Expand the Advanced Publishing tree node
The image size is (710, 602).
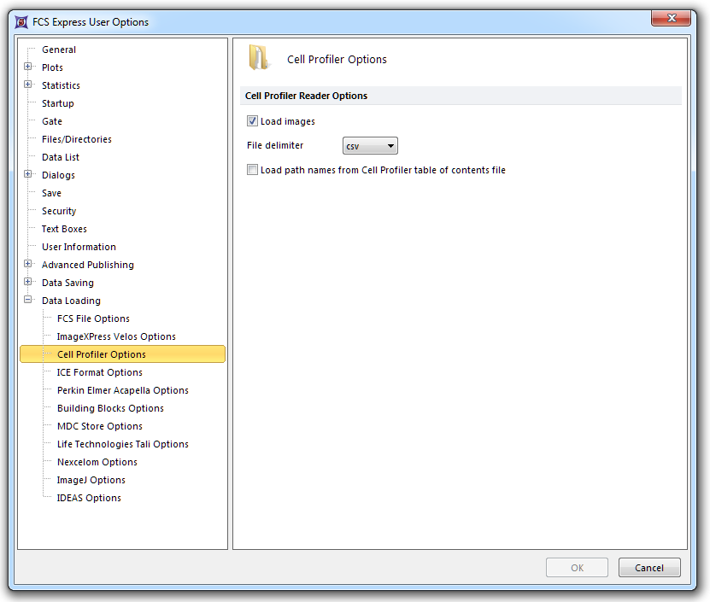(28, 264)
